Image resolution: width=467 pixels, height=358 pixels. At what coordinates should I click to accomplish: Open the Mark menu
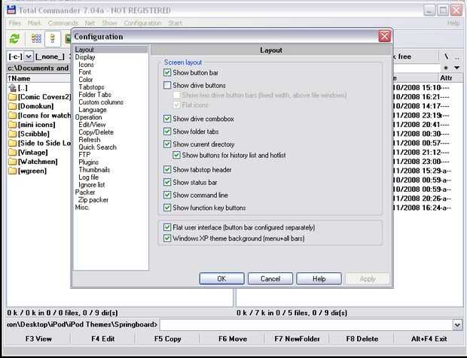point(34,23)
